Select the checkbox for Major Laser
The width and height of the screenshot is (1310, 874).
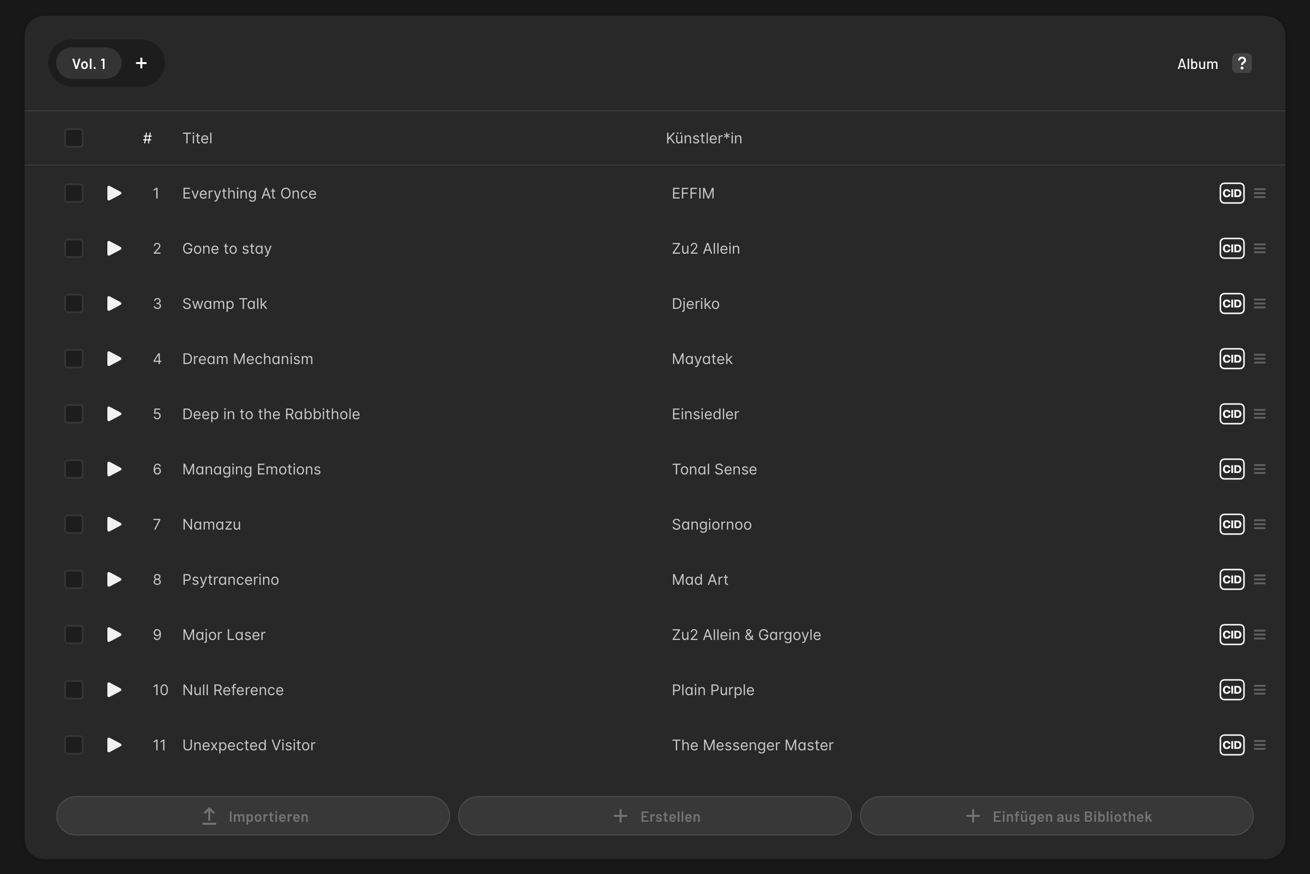pos(73,635)
